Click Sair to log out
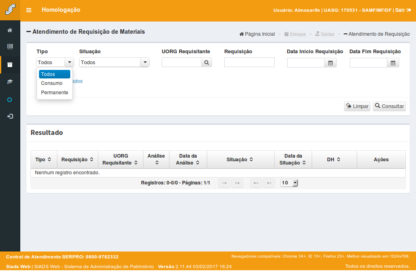The height and width of the screenshot is (271, 416). 403,10
